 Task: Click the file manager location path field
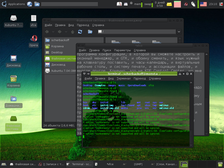pos(137,32)
